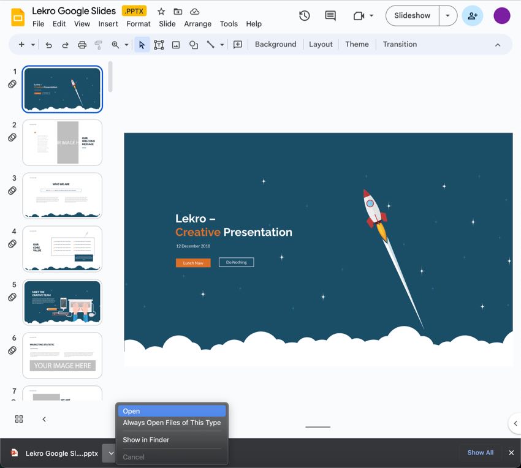Open the Edit menu
The height and width of the screenshot is (468, 521).
(x=59, y=24)
